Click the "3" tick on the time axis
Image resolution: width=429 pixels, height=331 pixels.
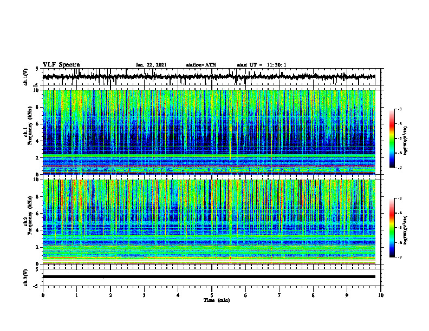[x=144, y=295]
